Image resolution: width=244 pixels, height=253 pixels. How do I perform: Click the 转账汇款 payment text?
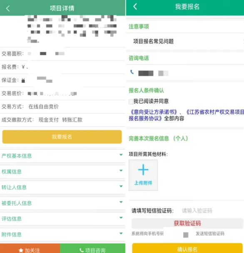[x=72, y=120]
